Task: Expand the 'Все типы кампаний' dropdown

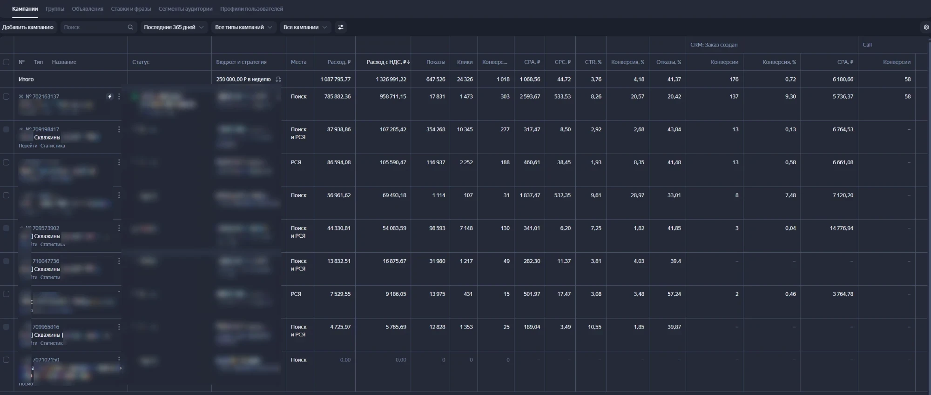Action: [x=243, y=27]
